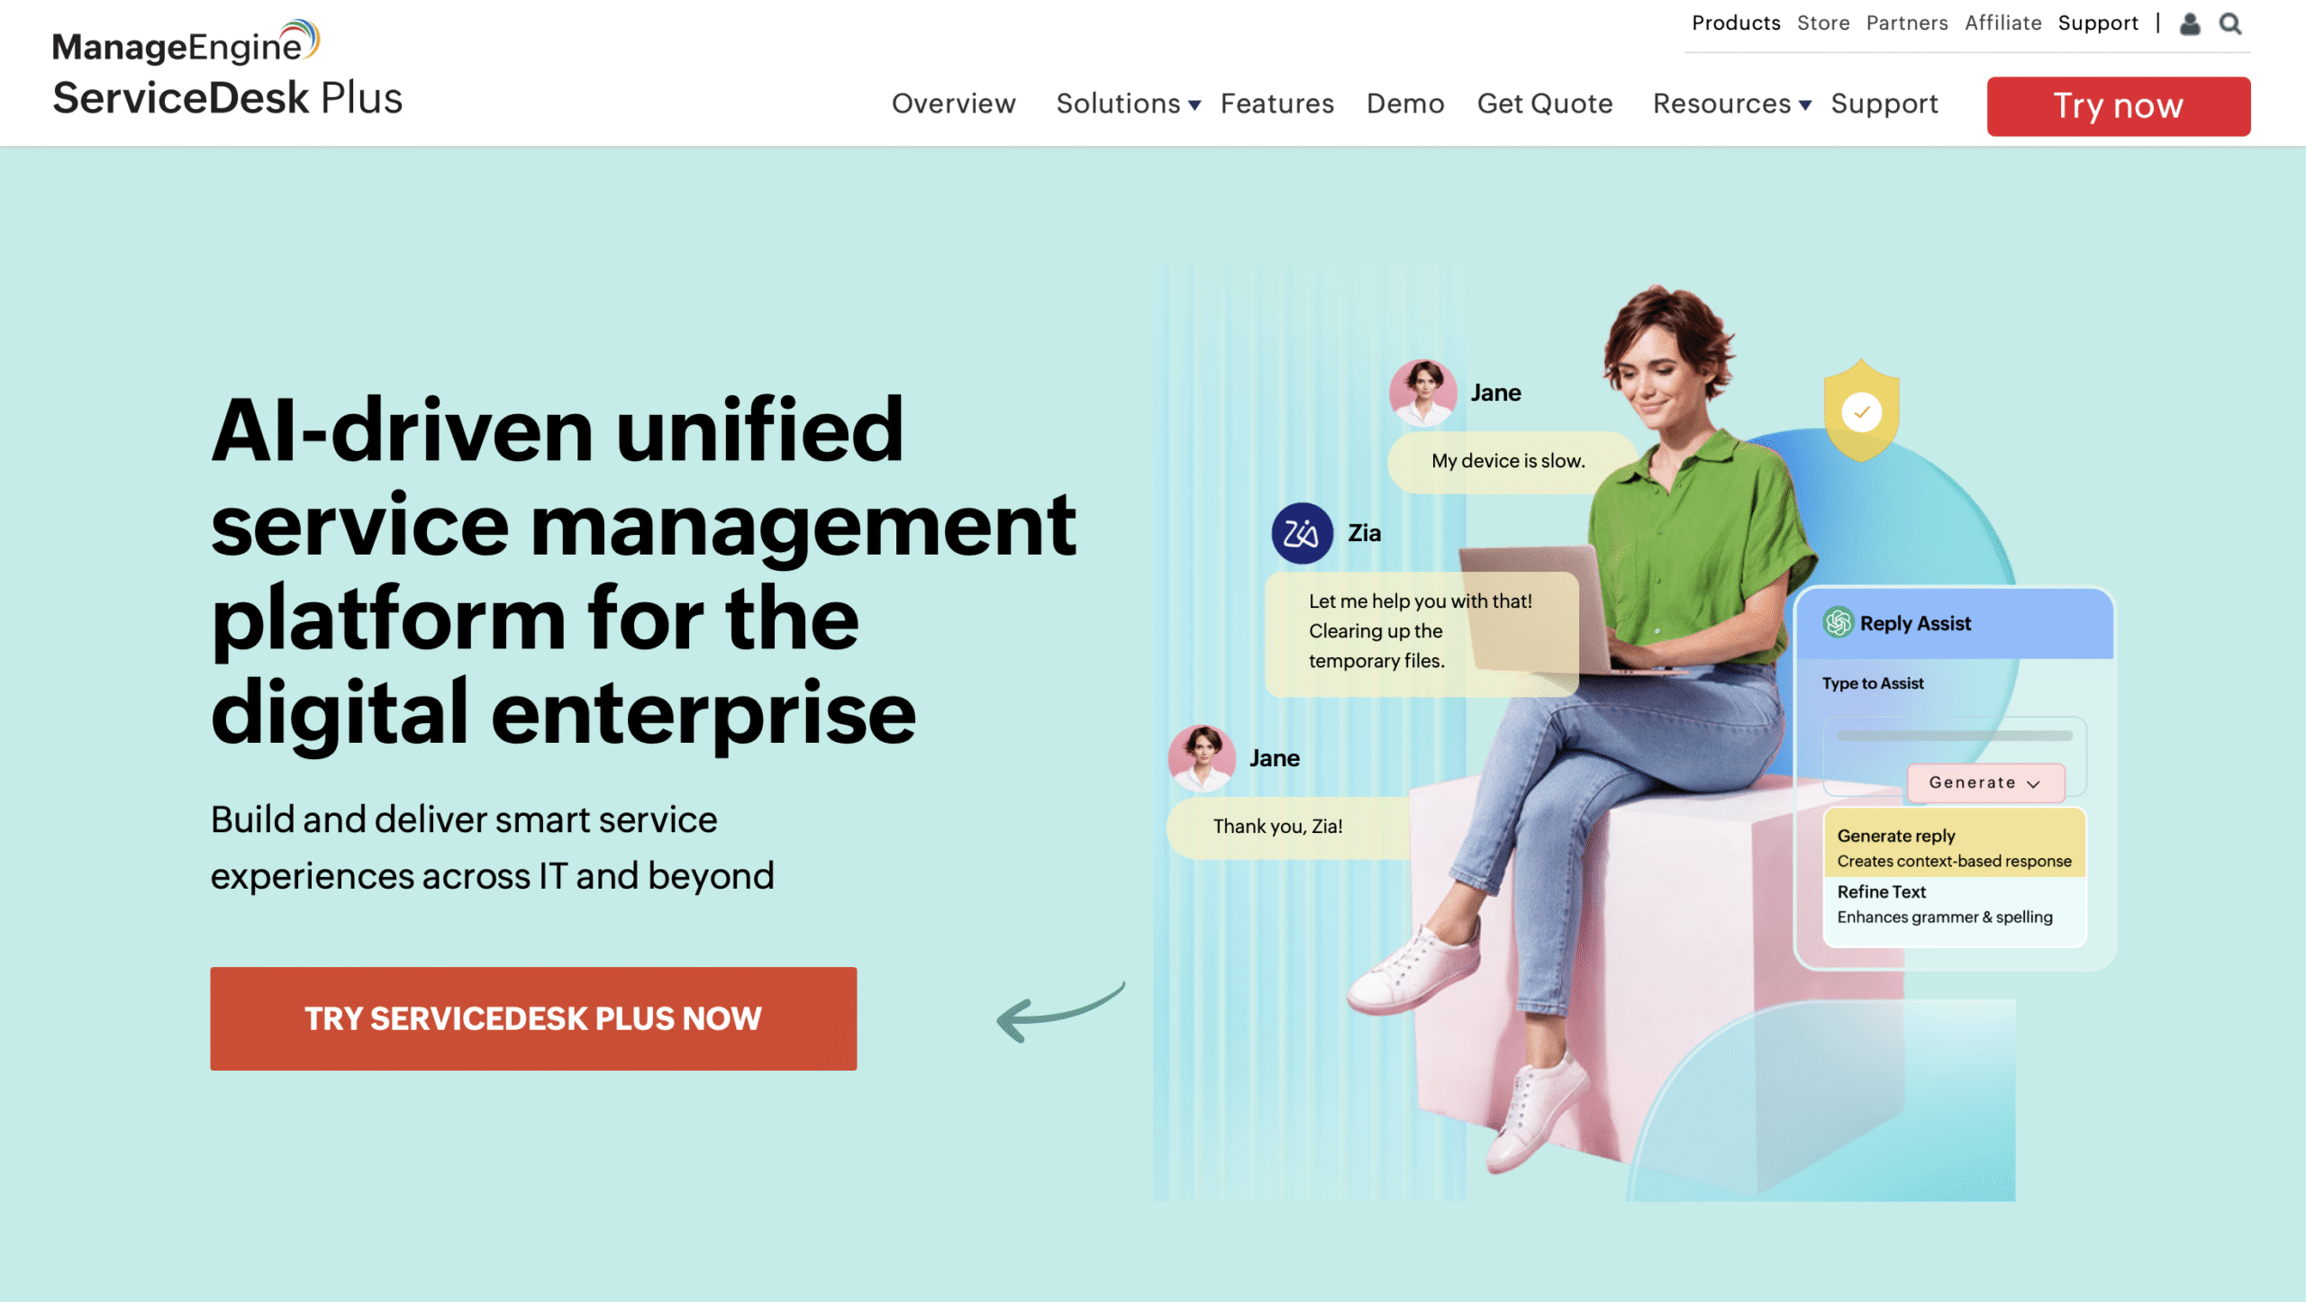
Task: Click the Reply Assist ChatGPT icon
Action: click(x=1838, y=622)
